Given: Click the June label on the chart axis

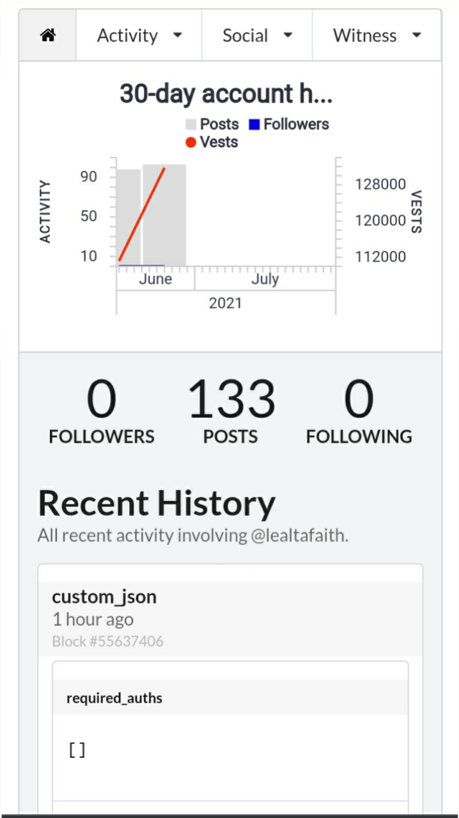Looking at the screenshot, I should point(155,280).
